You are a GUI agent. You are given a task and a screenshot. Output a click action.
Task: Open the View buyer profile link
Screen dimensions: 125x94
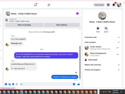click(x=49, y=32)
